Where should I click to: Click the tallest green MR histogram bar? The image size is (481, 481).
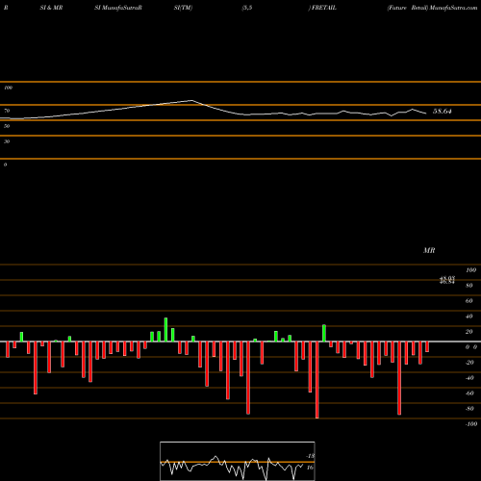point(165,330)
